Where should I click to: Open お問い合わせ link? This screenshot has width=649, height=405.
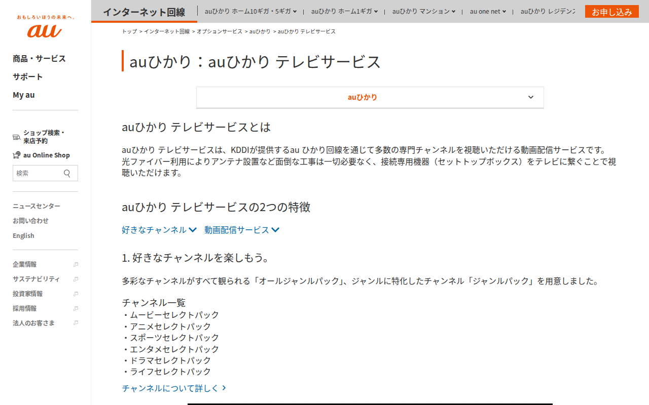pos(30,221)
